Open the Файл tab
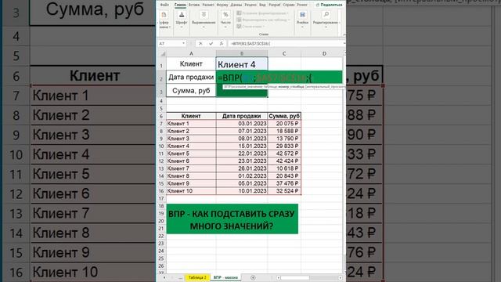The image size is (501, 282). 164,5
